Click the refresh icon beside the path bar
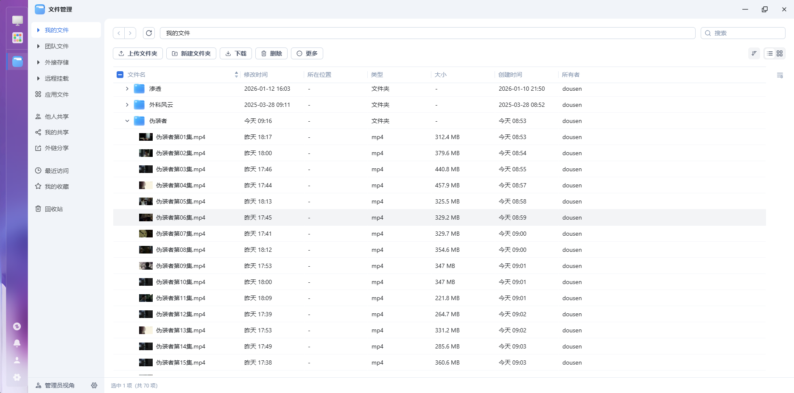The width and height of the screenshot is (794, 393). pos(149,33)
